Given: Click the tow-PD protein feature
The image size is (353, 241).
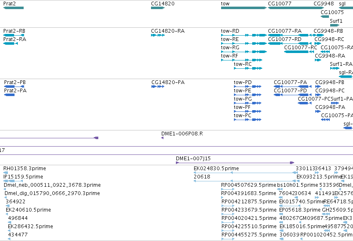Looking at the screenshot, I should tap(248, 87).
